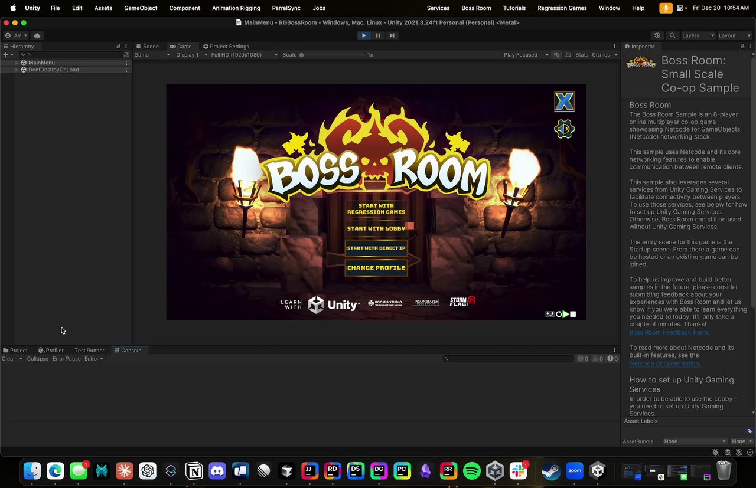Screen dimensions: 756x488
Task: Toggle Console info messages filter
Action: 583,359
